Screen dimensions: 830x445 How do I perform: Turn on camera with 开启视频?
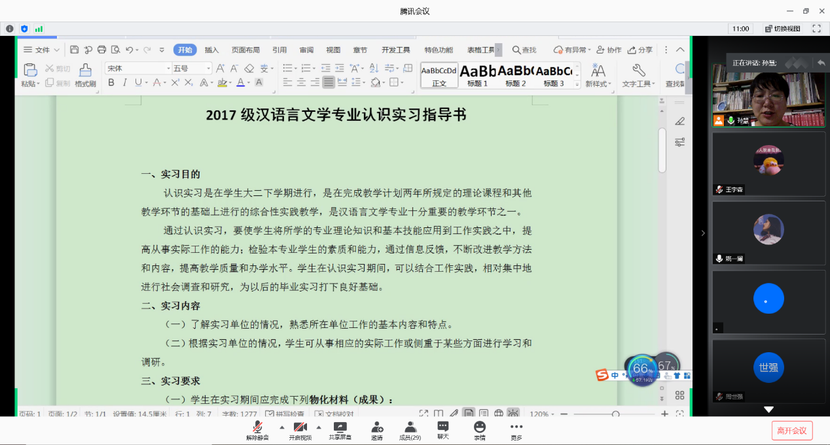tap(300, 427)
